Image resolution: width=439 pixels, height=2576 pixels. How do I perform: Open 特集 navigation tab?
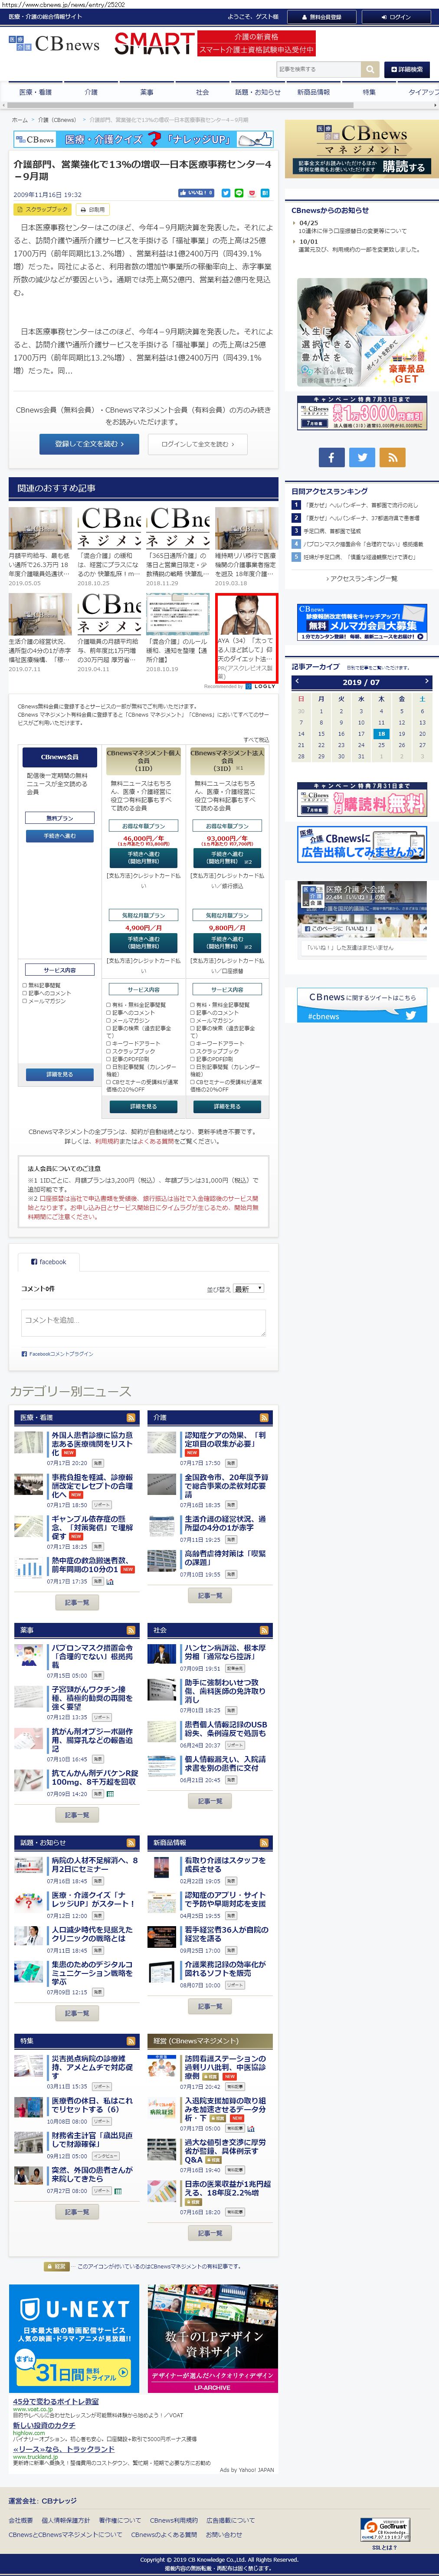pyautogui.click(x=369, y=92)
